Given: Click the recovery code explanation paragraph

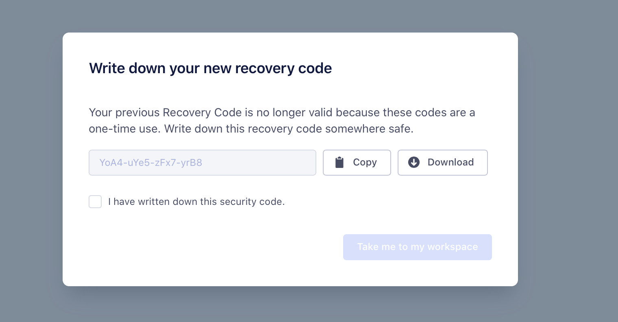Looking at the screenshot, I should [x=282, y=120].
